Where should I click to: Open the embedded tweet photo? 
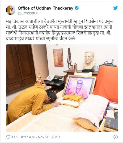point(62,88)
